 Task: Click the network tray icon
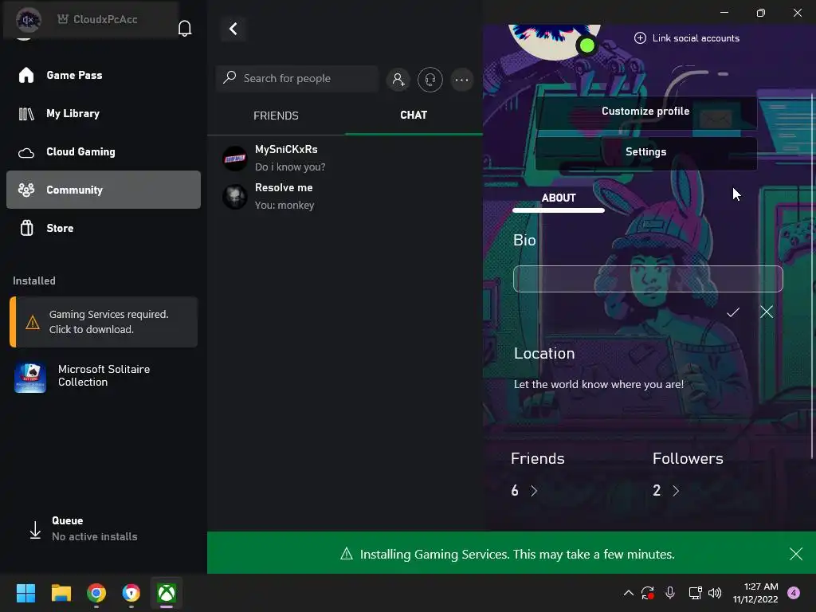[695, 593]
